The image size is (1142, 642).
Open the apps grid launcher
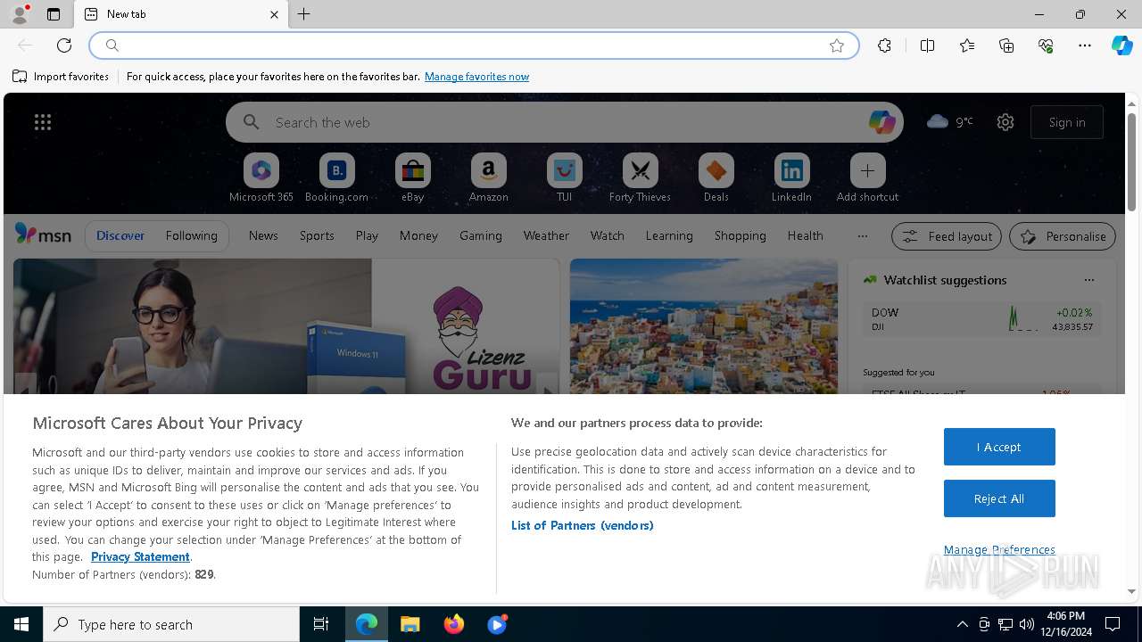pos(43,122)
